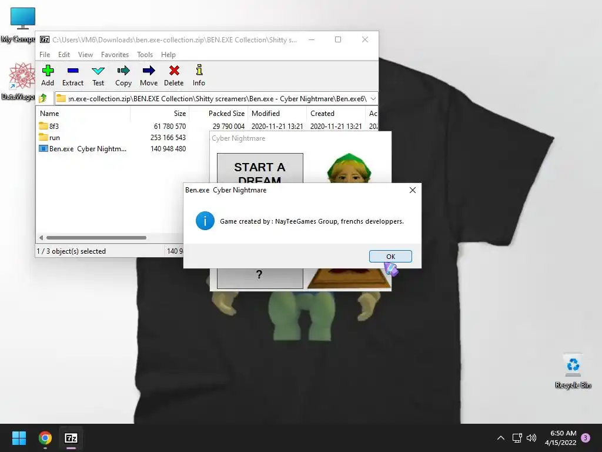Screen dimensions: 602x452
Task: Open the Help menu
Action: click(168, 55)
